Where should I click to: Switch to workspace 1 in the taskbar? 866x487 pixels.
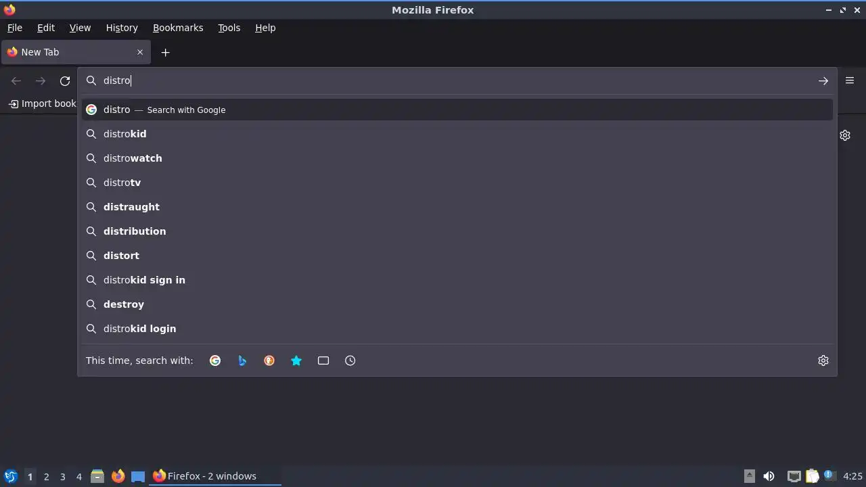[x=30, y=476]
